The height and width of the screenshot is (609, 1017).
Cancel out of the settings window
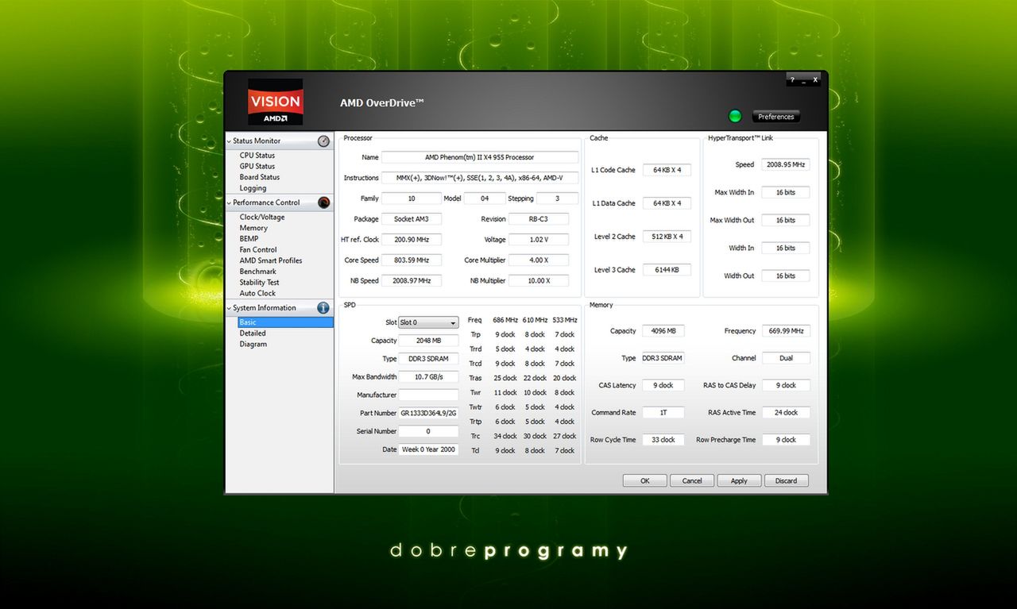click(x=691, y=480)
